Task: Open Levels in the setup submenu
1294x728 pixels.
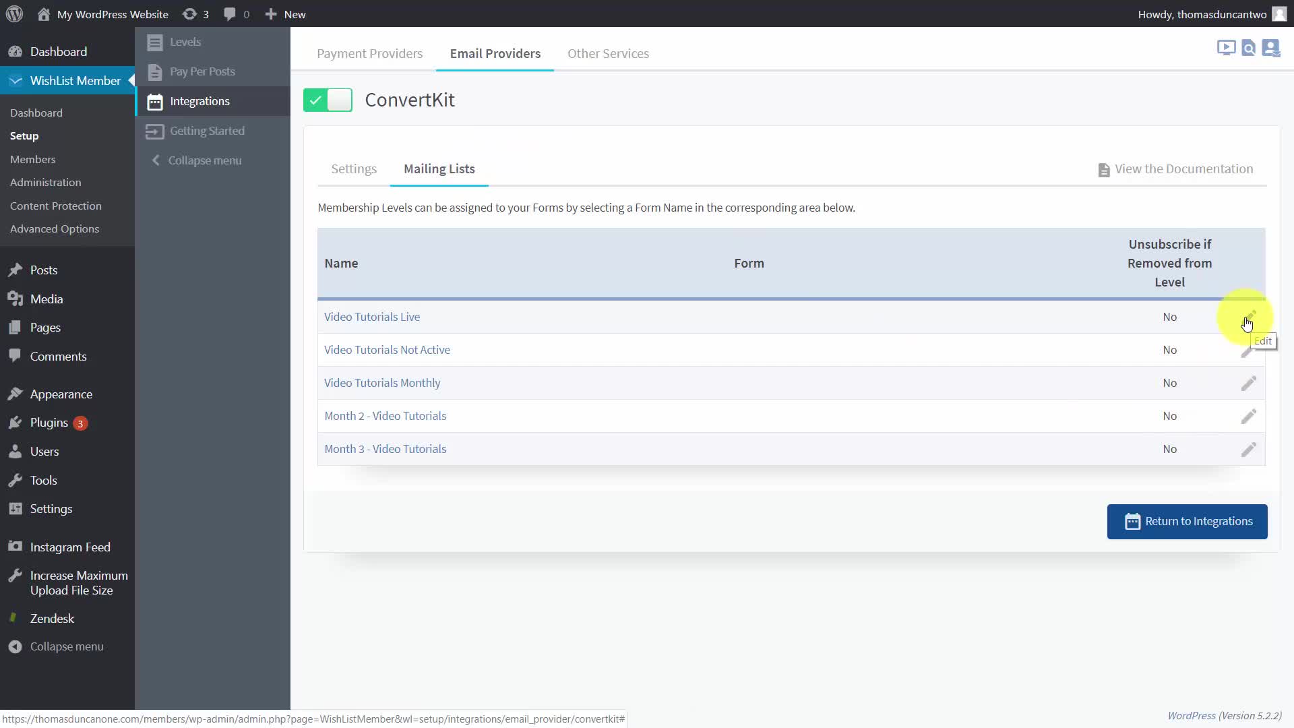Action: 185,42
